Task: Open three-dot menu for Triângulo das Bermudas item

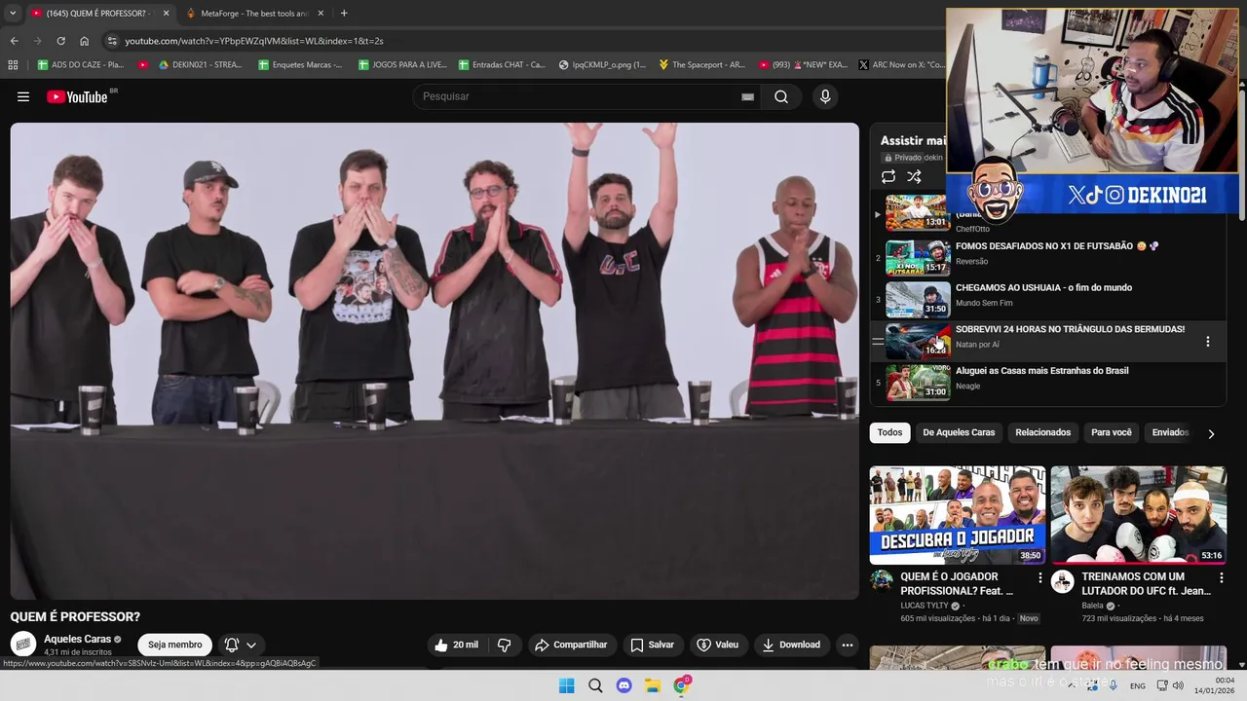Action: point(1208,342)
